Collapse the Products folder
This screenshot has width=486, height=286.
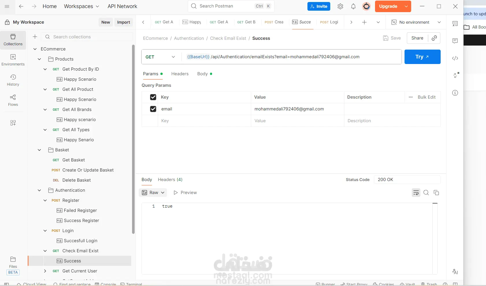pyautogui.click(x=40, y=59)
